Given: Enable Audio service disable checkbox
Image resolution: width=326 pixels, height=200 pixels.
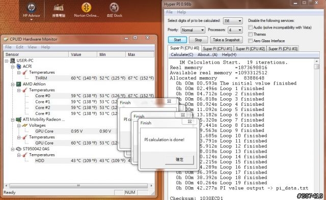Looking at the screenshot, I should tap(251, 27).
